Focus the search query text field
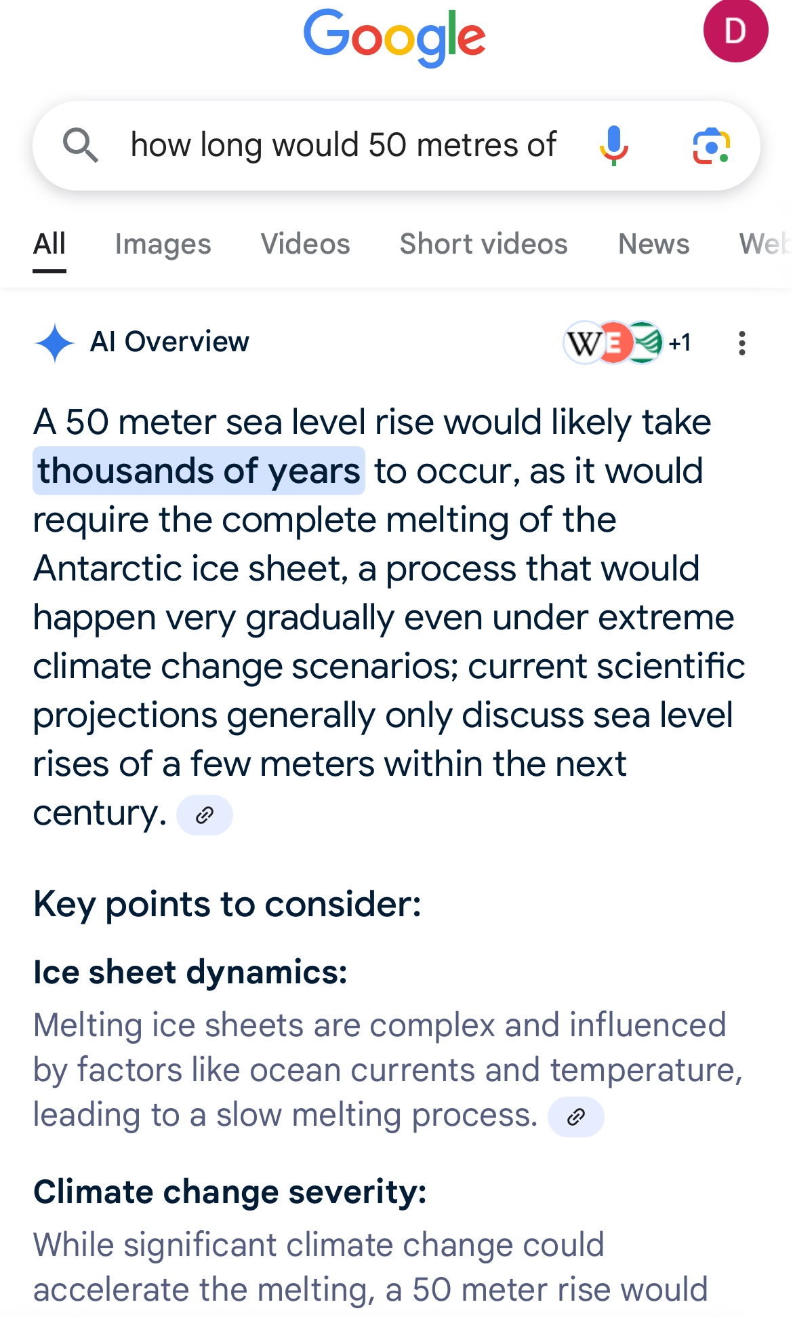Viewport: 793px width, 1317px height. 343,145
